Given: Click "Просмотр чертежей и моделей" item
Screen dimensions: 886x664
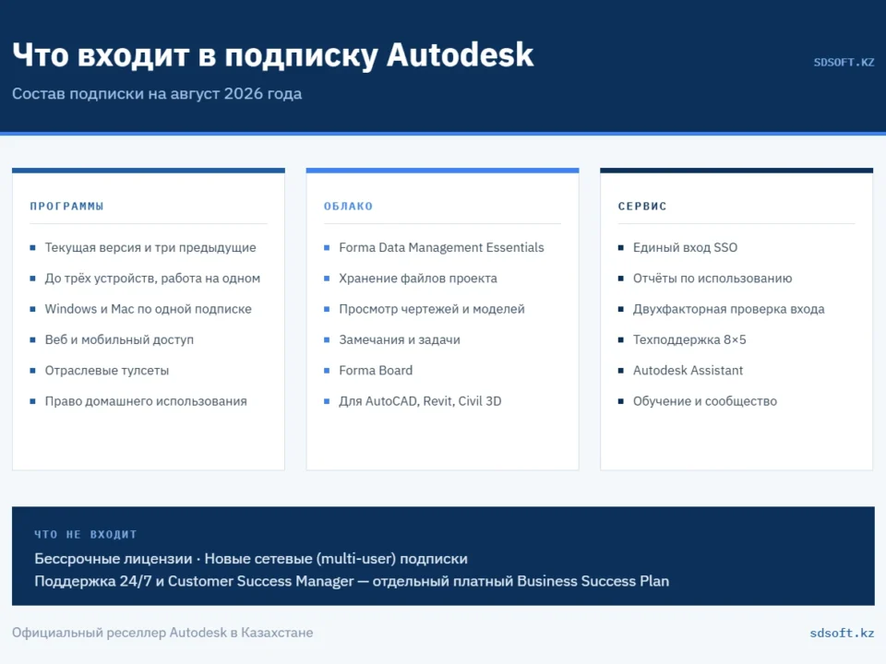Looking at the screenshot, I should tap(432, 309).
